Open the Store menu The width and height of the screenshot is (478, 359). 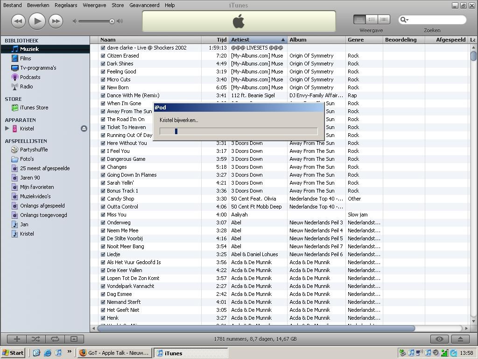point(118,5)
